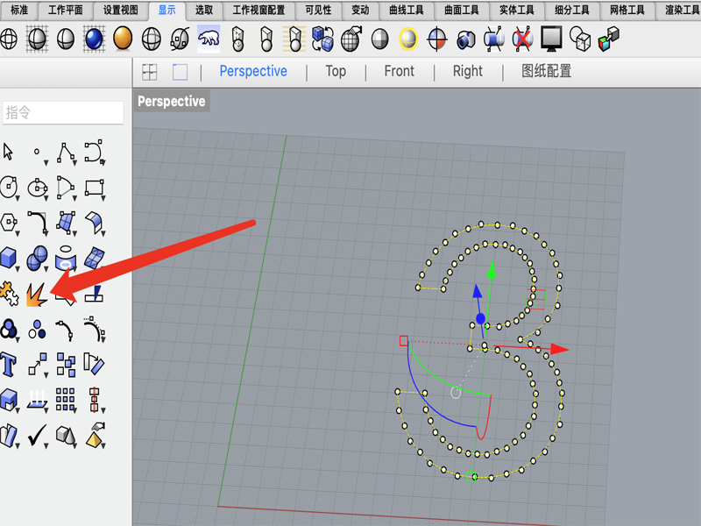This screenshot has width=701, height=526.
Task: Select the pointer selection tool
Action: point(8,152)
